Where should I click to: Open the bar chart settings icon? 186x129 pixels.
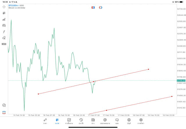(4, 19)
